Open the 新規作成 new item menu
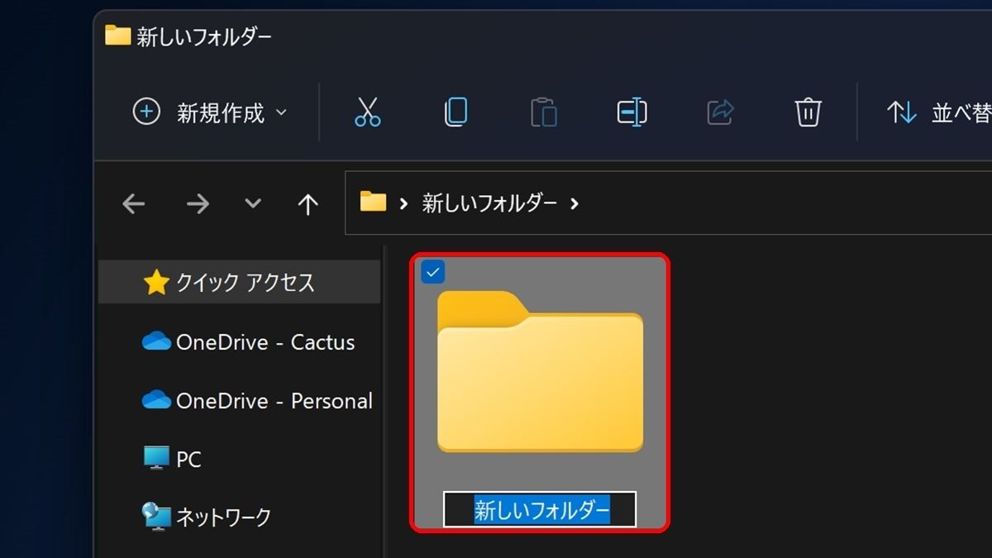The height and width of the screenshot is (558, 992). (x=210, y=112)
